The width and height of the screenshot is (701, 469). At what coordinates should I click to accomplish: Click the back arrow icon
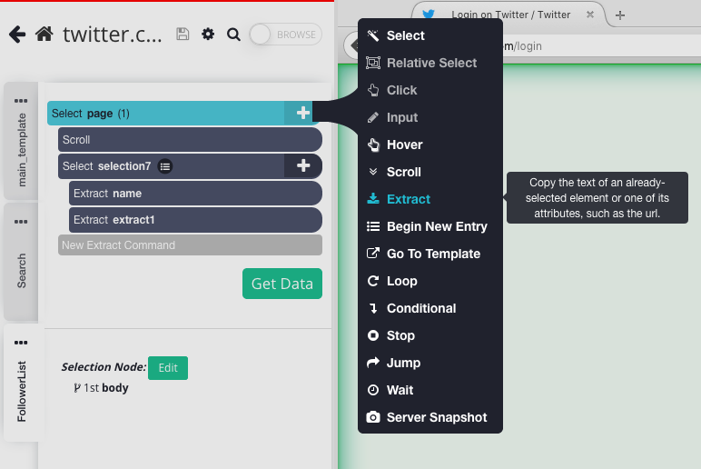(x=17, y=35)
